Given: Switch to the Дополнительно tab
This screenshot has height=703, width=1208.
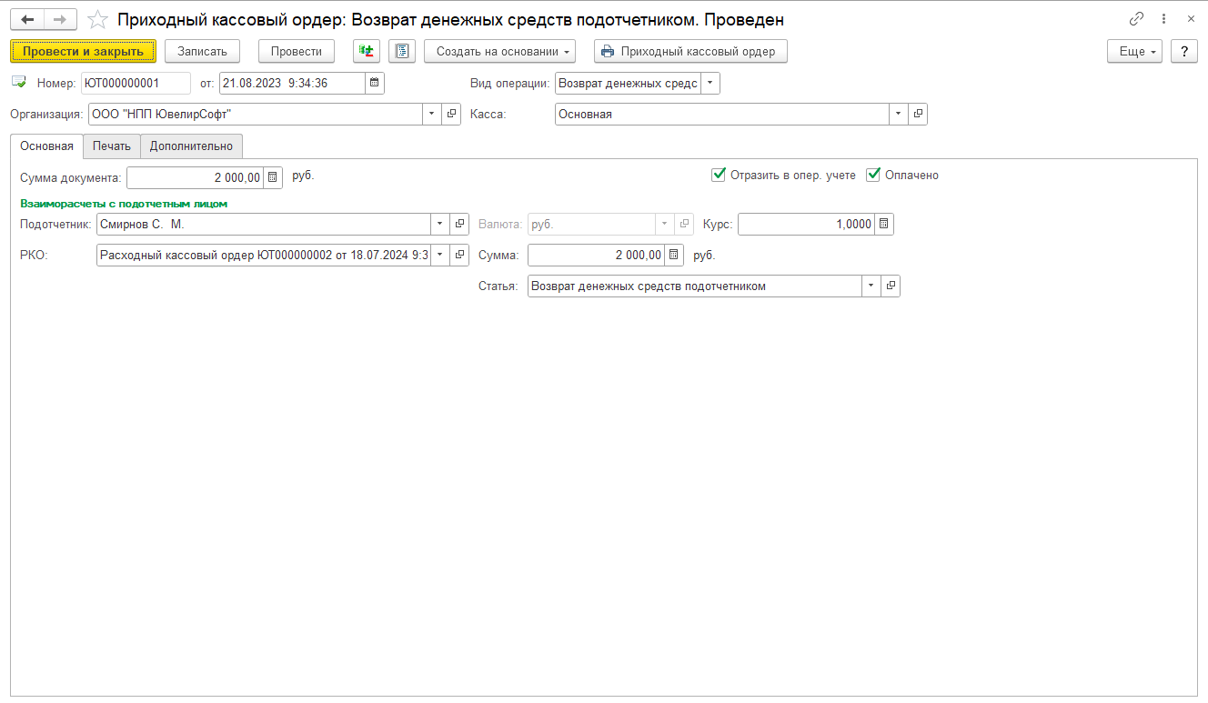Looking at the screenshot, I should [x=191, y=146].
